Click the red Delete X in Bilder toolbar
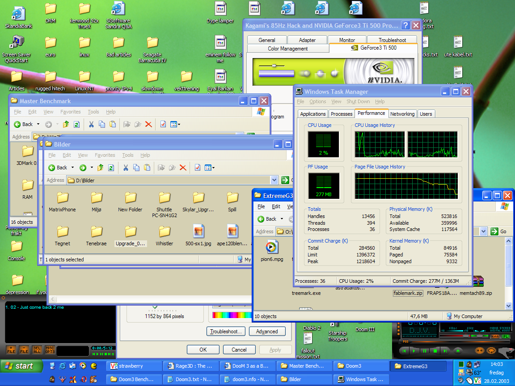The width and height of the screenshot is (515, 386). (183, 168)
